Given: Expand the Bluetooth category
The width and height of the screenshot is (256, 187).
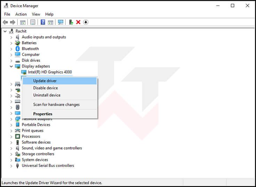Looking at the screenshot, I should coord(11,49).
